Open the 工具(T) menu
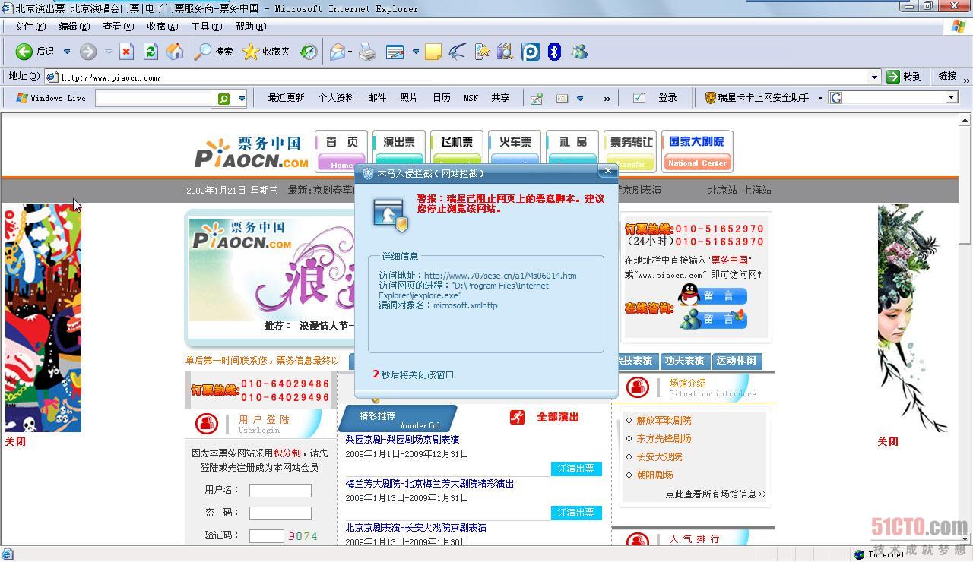 click(x=206, y=26)
